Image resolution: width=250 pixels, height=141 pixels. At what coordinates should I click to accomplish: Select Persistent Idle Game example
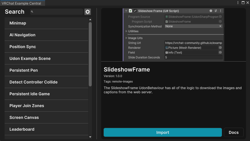point(46,94)
